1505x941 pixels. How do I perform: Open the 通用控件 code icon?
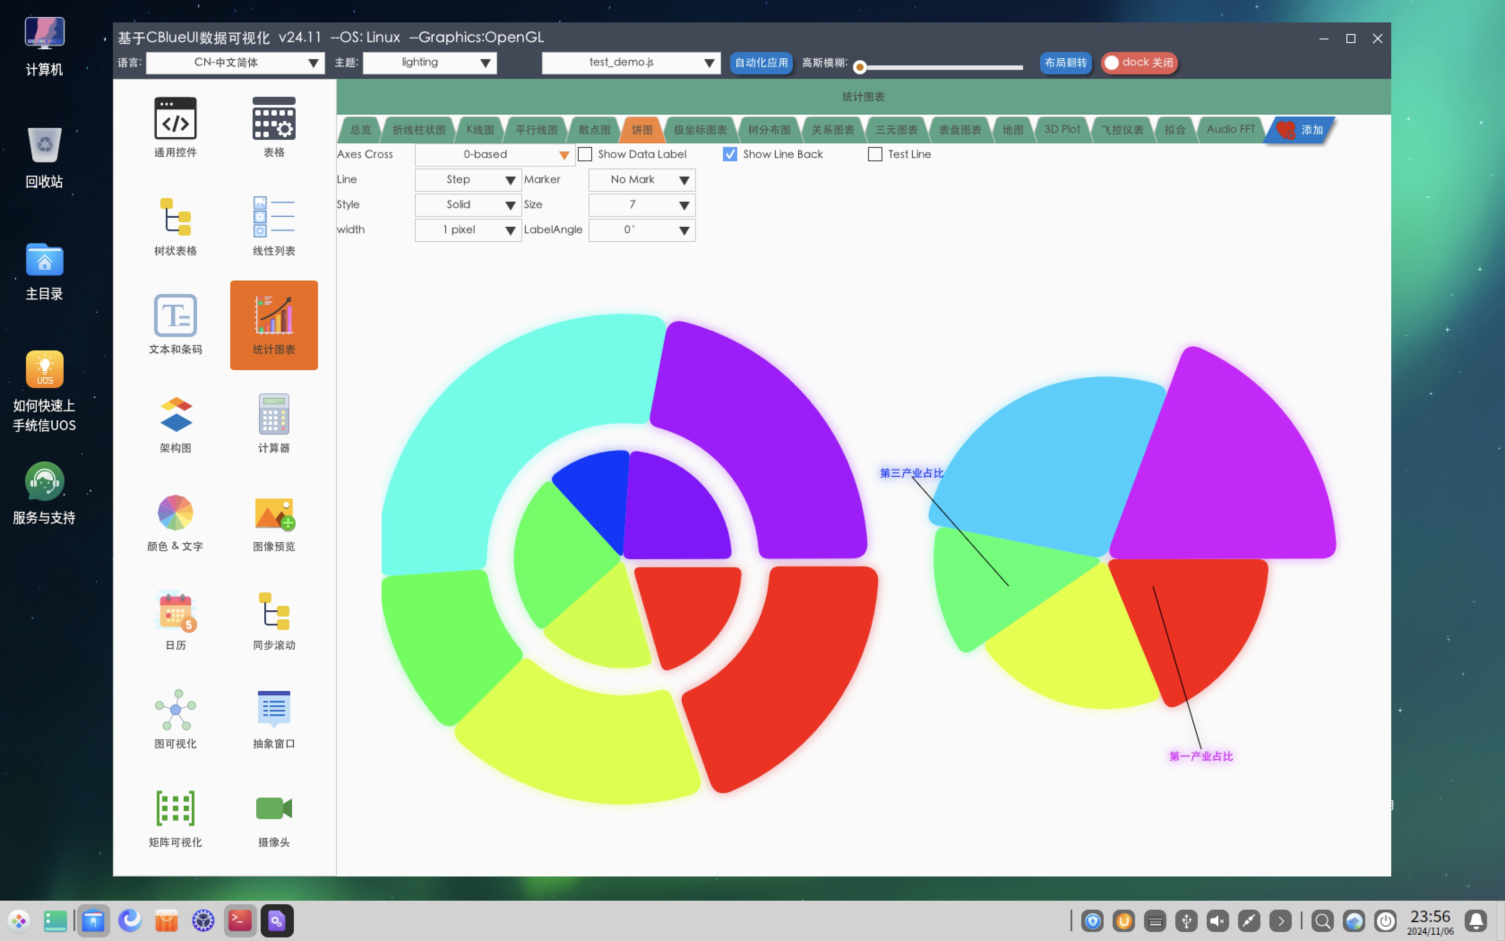(176, 119)
